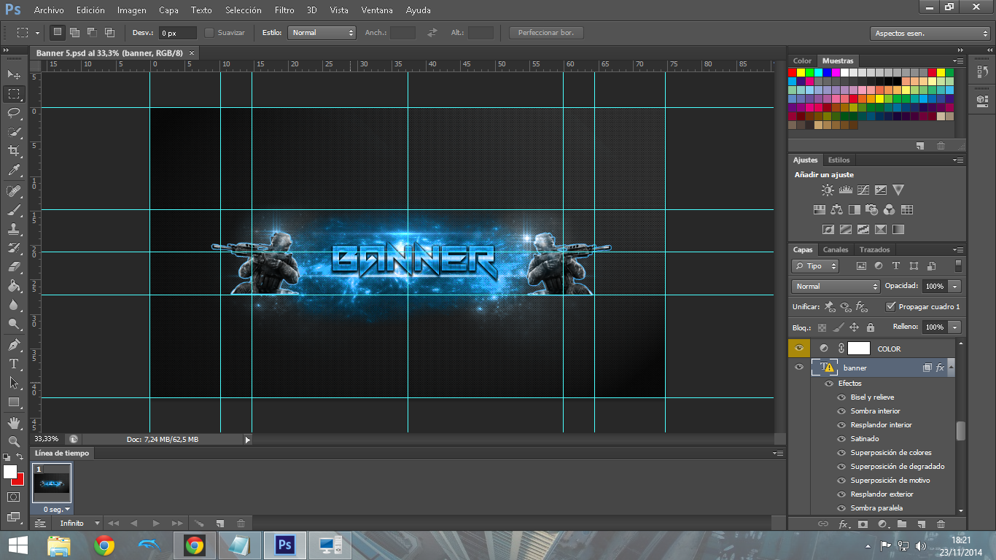
Task: Select the Crop tool
Action: point(14,151)
